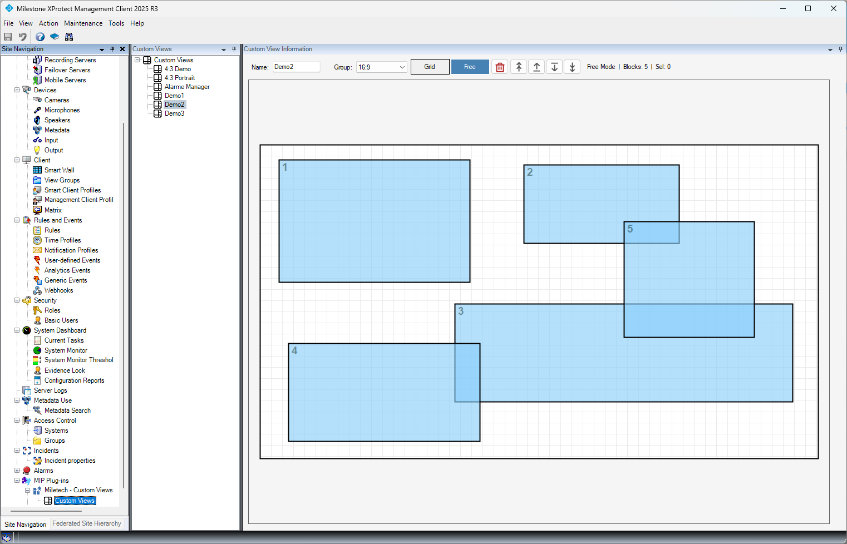Click the Save toolbar icon
The image size is (847, 544).
click(x=8, y=37)
